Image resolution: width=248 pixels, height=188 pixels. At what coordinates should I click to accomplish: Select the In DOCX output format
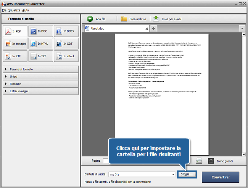point(66,31)
